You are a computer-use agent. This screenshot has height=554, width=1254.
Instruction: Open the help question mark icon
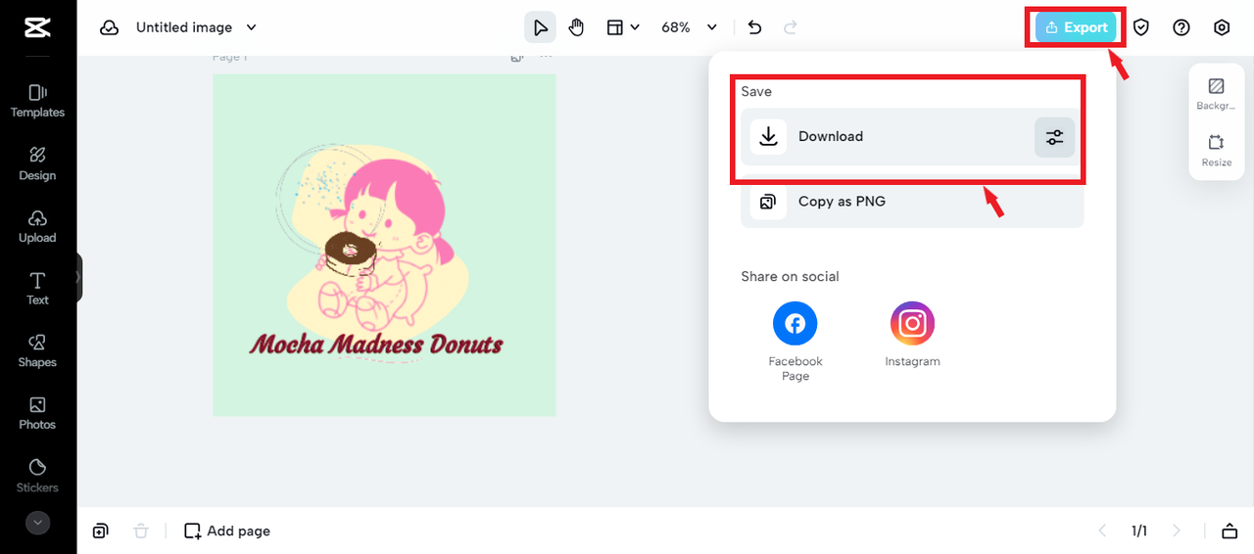[x=1182, y=27]
